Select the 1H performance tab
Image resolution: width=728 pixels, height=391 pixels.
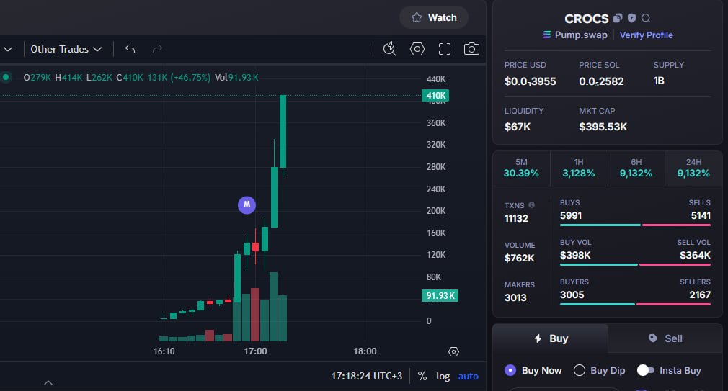pyautogui.click(x=579, y=168)
